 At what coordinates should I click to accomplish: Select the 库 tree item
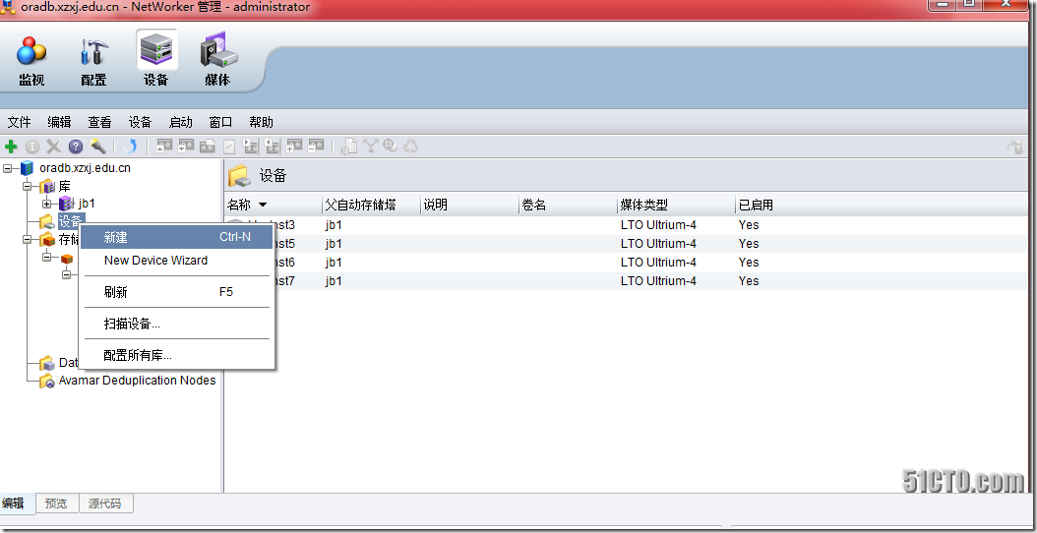[64, 187]
